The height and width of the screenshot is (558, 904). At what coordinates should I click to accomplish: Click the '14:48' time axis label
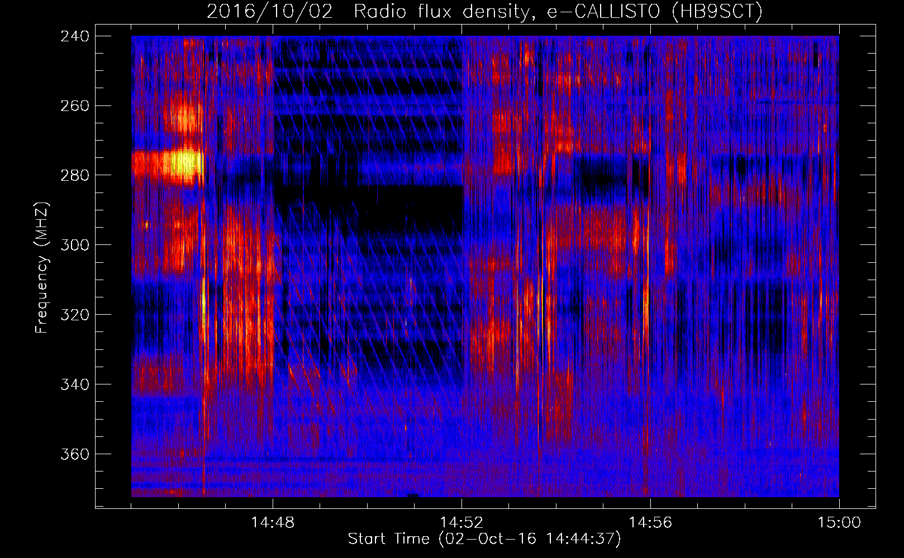tap(273, 523)
